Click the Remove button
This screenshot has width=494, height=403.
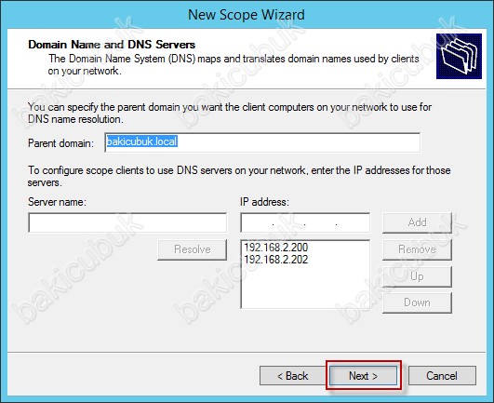tap(417, 249)
